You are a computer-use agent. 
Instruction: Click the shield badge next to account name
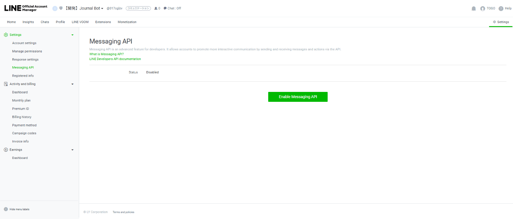(x=61, y=8)
